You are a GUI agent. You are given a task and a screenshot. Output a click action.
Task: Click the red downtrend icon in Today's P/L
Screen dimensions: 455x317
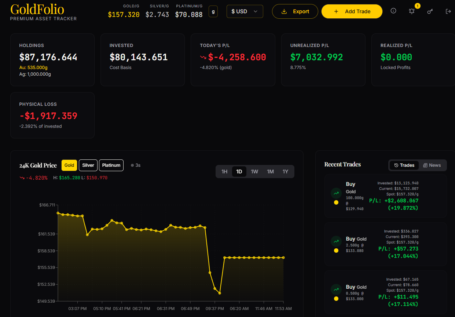click(x=203, y=57)
